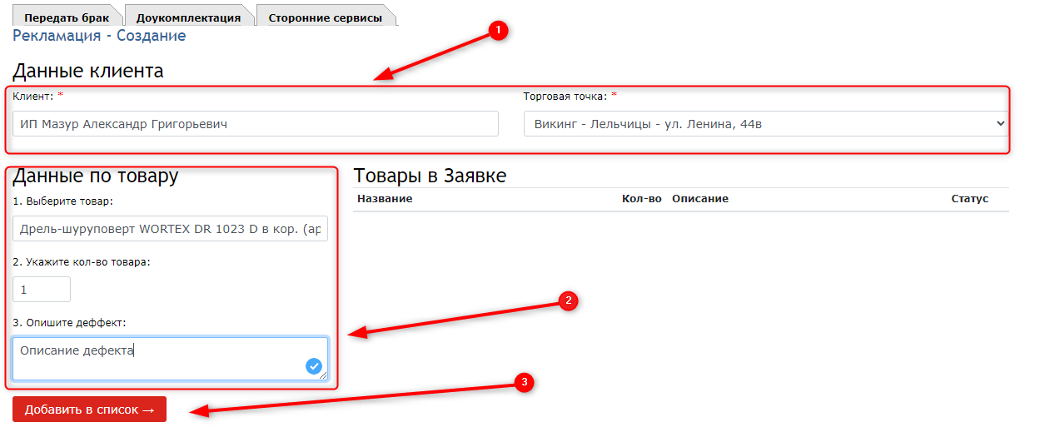Click the Данные клиента heading

click(x=88, y=71)
